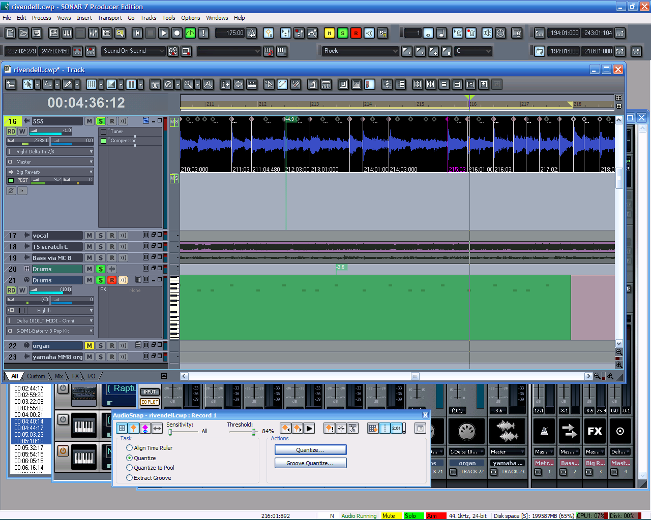Adjust track 16 volume slider at -1.0
Viewport: 651px width, 520px height.
pos(51,132)
